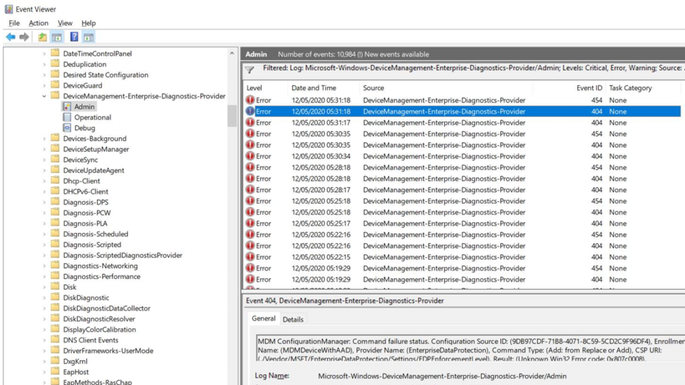Click the DeviceGuard folder icon
Screen dimensions: 685x385
tap(55, 85)
